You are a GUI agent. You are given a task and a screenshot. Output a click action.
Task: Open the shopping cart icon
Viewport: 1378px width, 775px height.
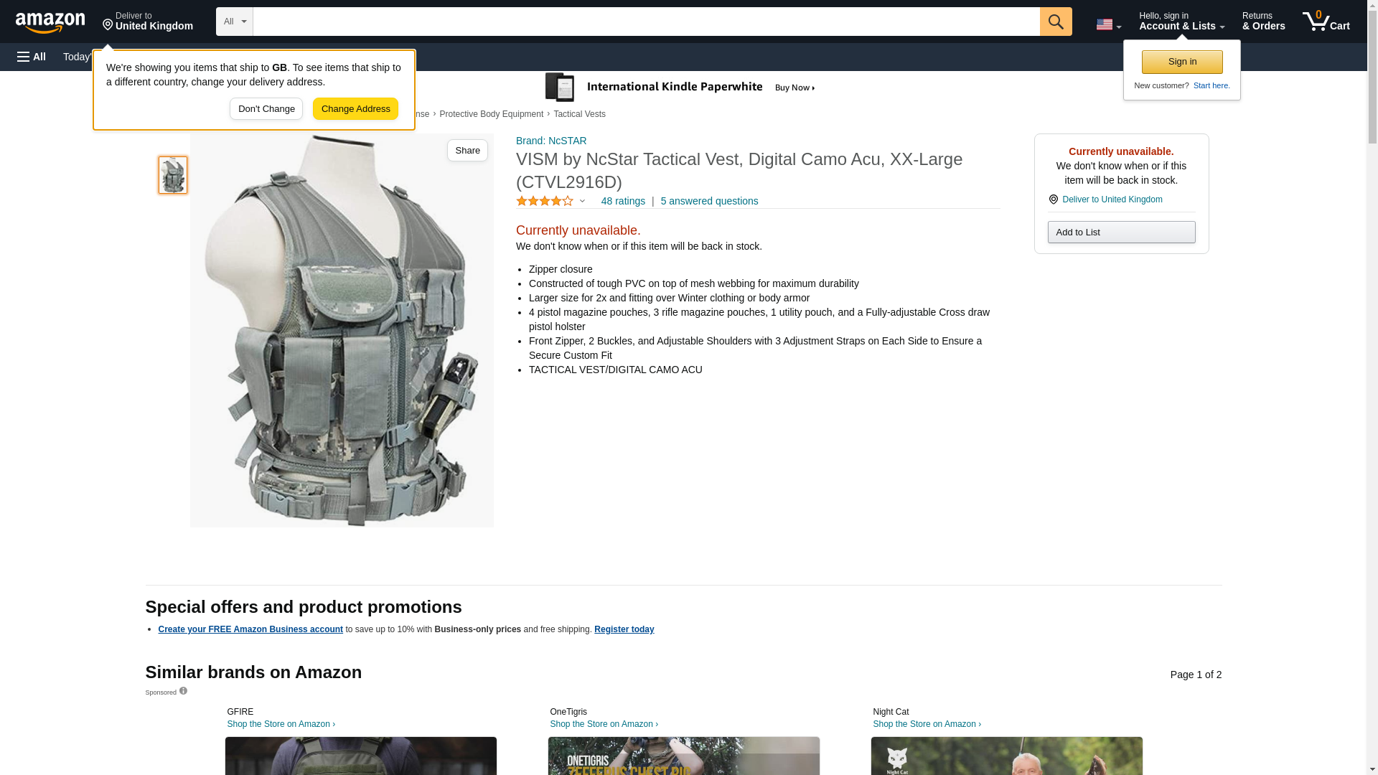pos(1326,22)
